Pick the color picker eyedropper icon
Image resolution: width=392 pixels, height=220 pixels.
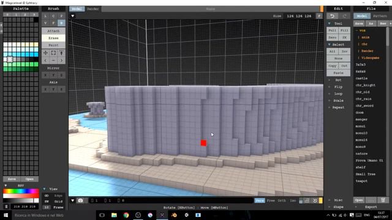61,53
